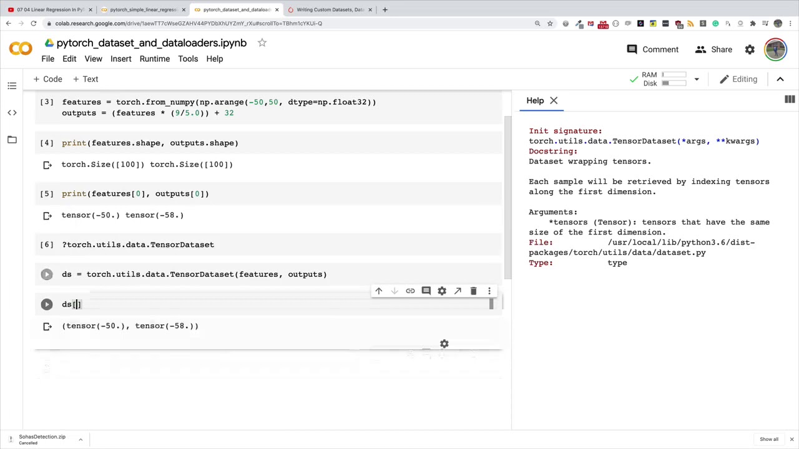Open the Edit menu
The height and width of the screenshot is (449, 799).
(x=69, y=59)
